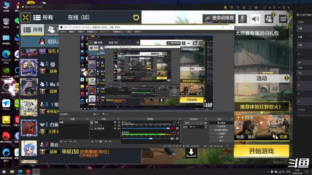Click transition duration stepper arrows
This screenshot has width=312, height=175.
tap(206, 127)
